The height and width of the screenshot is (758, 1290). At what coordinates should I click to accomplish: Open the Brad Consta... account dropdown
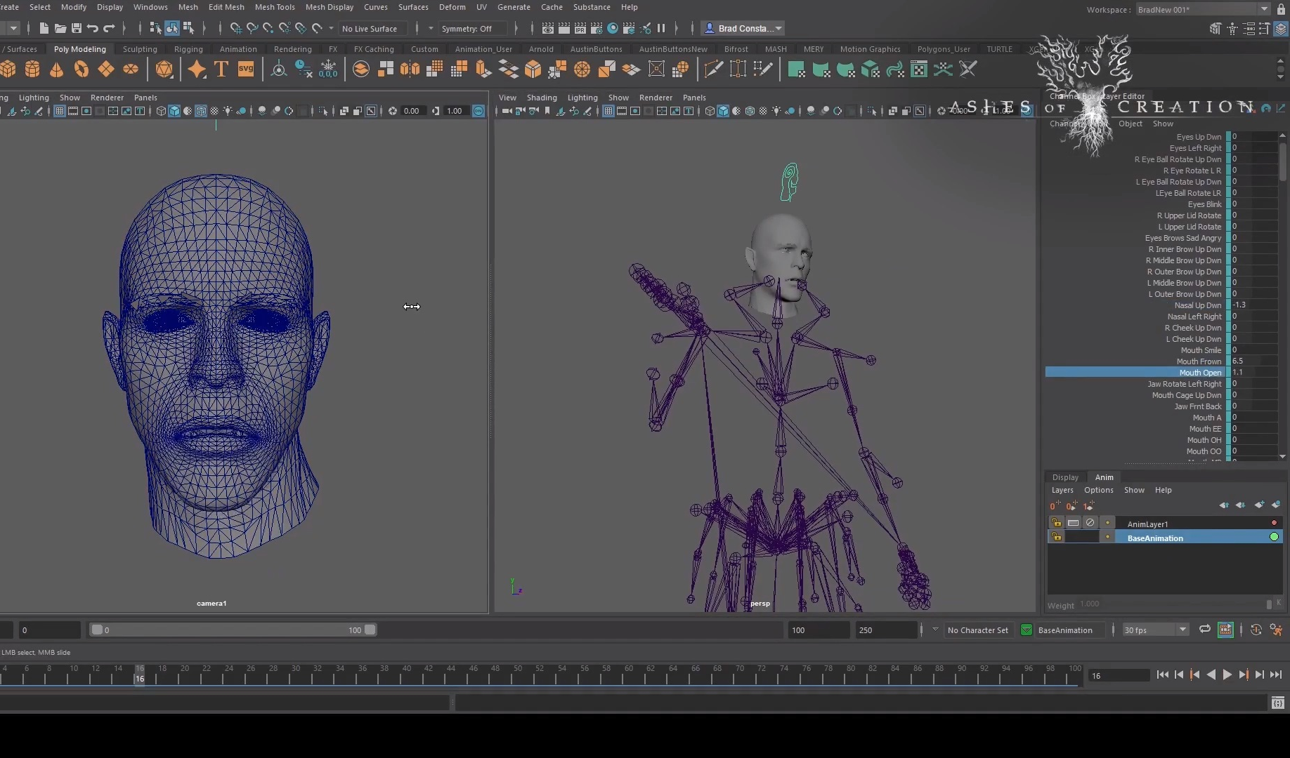tap(743, 28)
